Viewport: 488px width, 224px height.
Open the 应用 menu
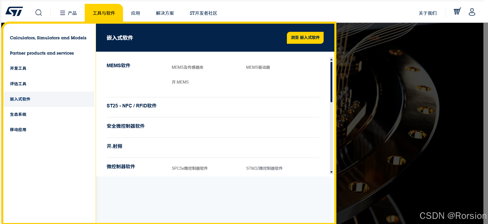(135, 13)
